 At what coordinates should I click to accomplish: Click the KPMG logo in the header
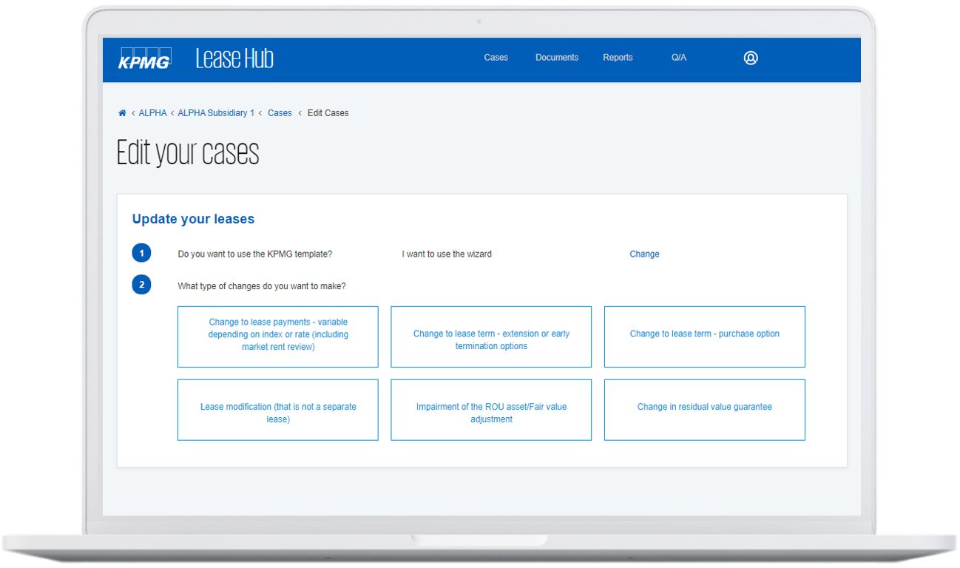point(144,58)
